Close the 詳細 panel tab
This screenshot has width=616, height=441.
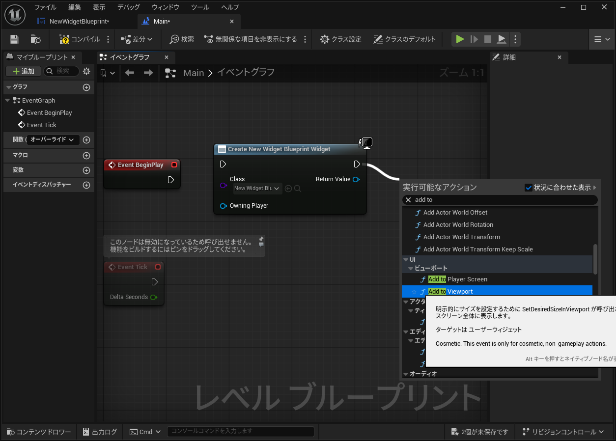(559, 57)
